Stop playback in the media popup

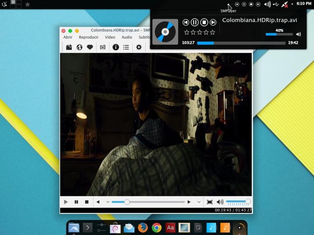click(x=204, y=22)
